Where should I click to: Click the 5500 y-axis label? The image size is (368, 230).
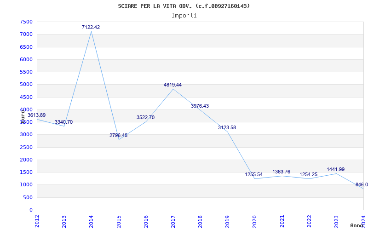pos(26,72)
